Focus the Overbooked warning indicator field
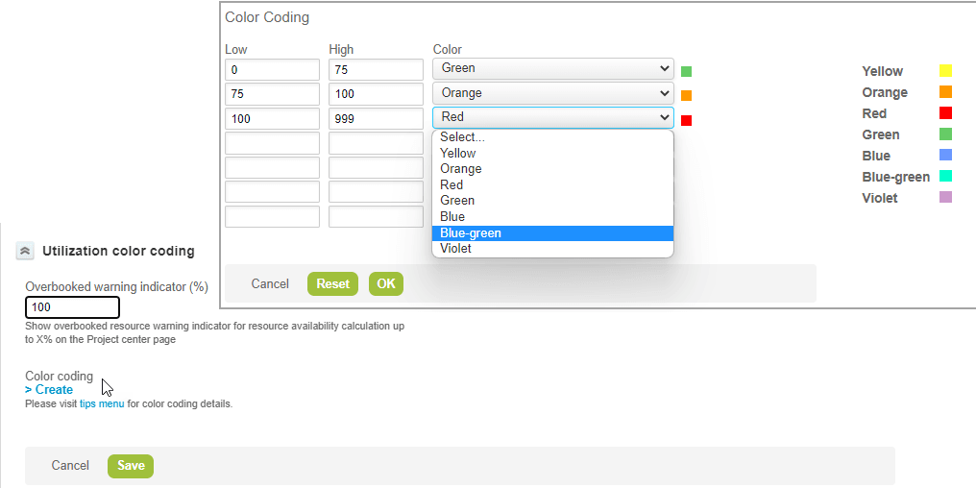 click(x=72, y=307)
